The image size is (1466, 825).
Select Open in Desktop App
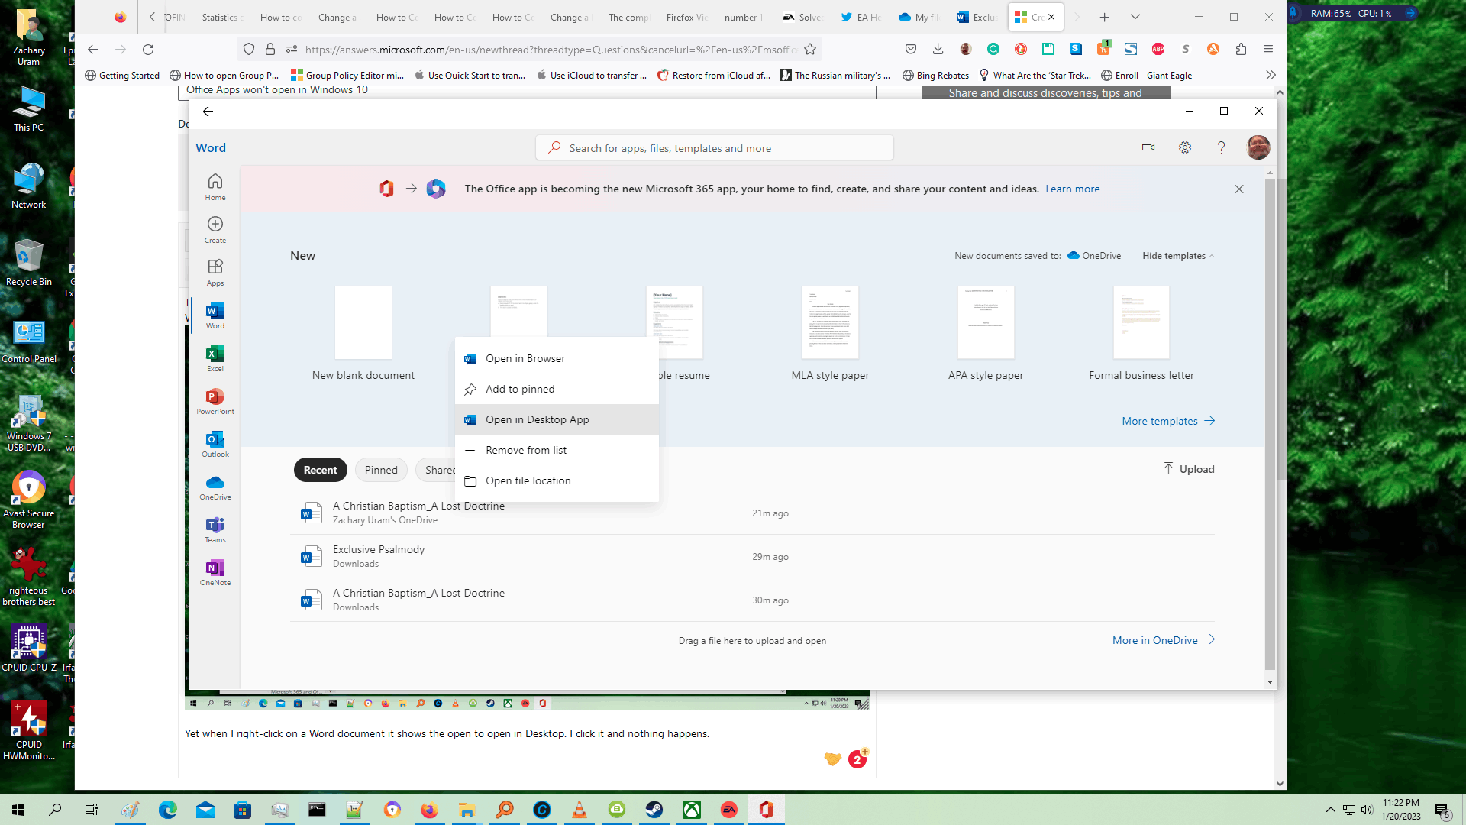(x=537, y=419)
